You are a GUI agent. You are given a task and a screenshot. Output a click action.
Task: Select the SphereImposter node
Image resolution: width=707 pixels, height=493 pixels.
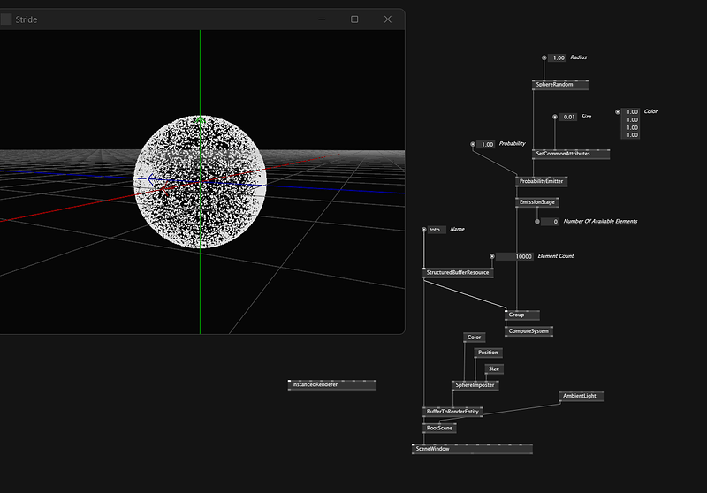pos(475,385)
